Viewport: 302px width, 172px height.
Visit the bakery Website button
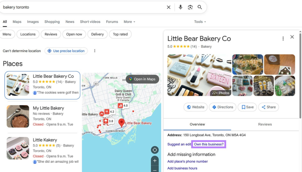(196, 107)
